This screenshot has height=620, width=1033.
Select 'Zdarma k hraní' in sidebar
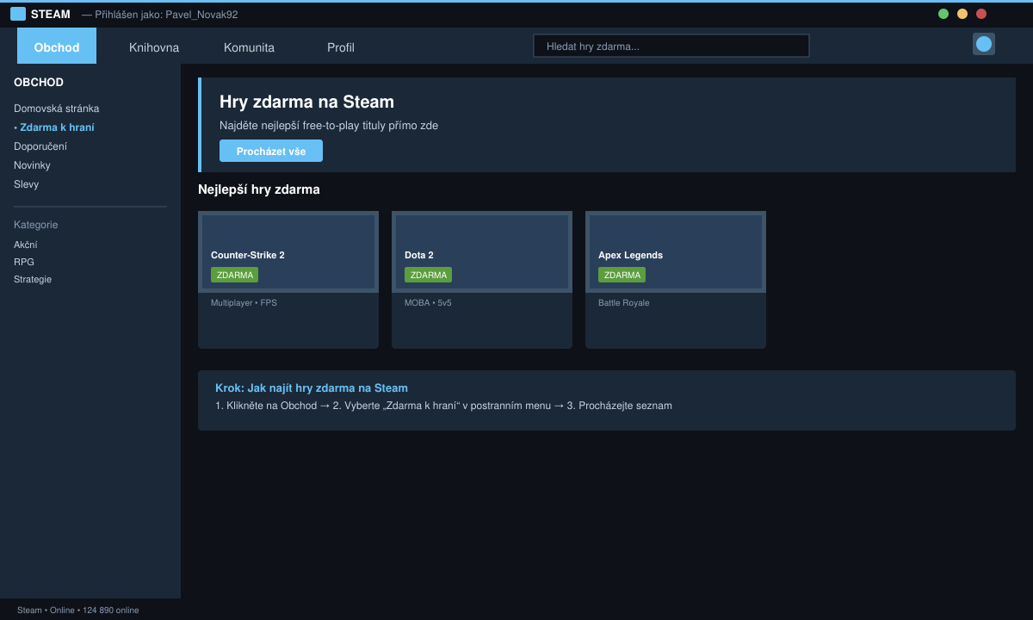[x=54, y=127]
